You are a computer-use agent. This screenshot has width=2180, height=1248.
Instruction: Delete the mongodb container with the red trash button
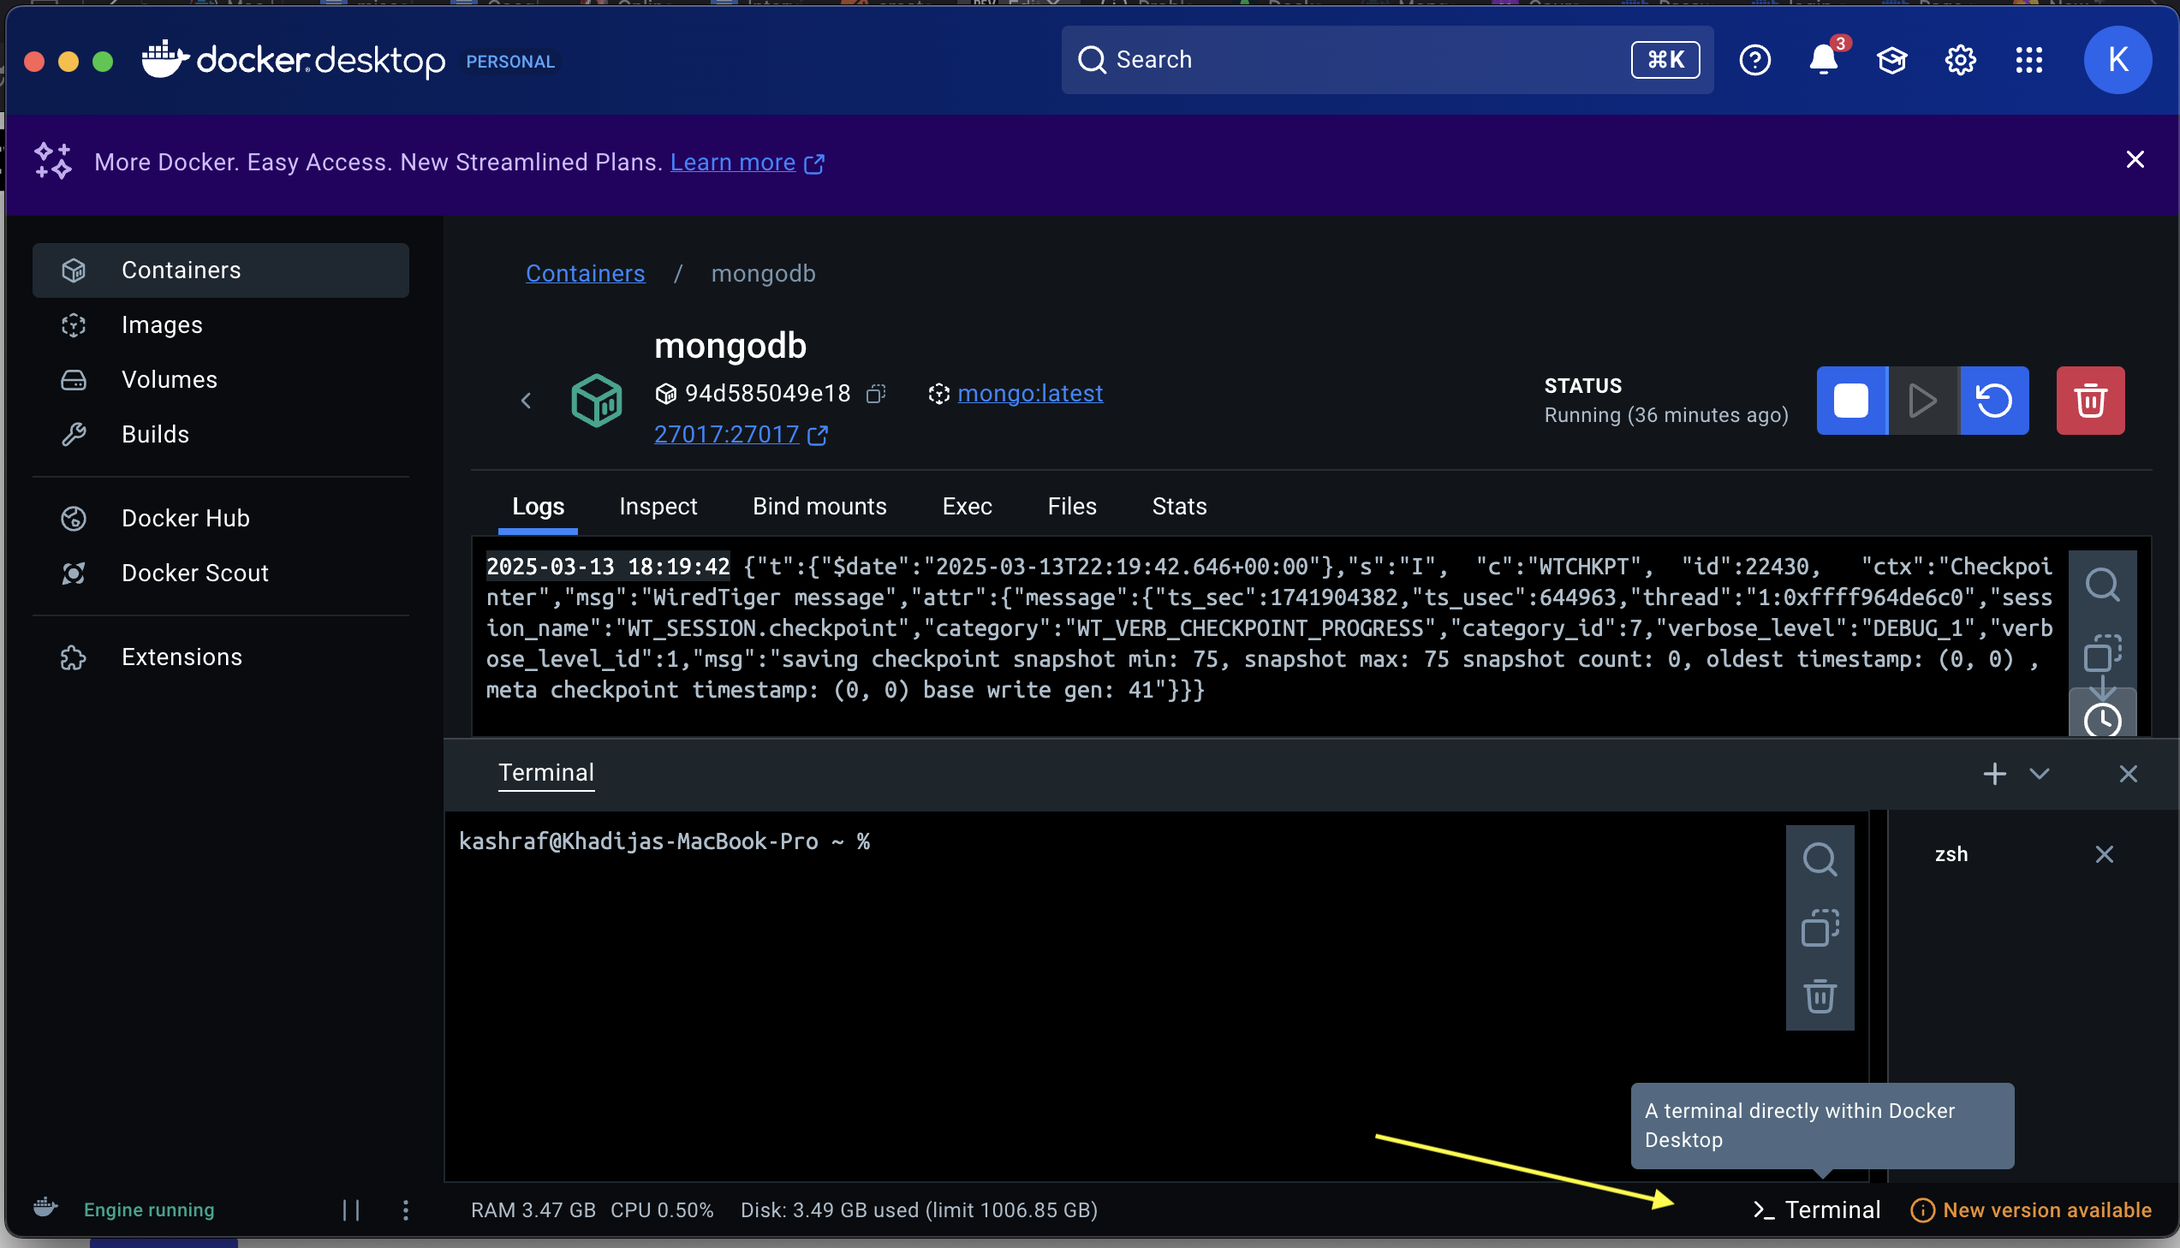tap(2090, 401)
